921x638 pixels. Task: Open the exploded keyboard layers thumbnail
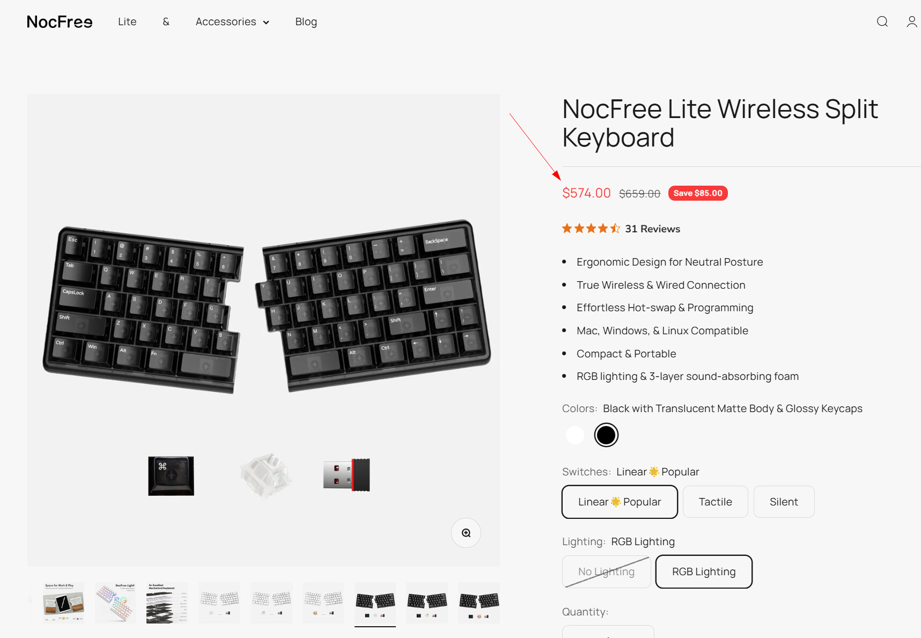pyautogui.click(x=167, y=603)
